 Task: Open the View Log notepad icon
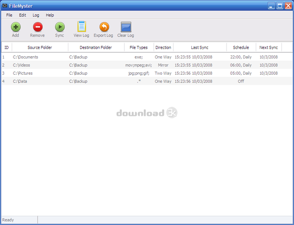(x=81, y=27)
